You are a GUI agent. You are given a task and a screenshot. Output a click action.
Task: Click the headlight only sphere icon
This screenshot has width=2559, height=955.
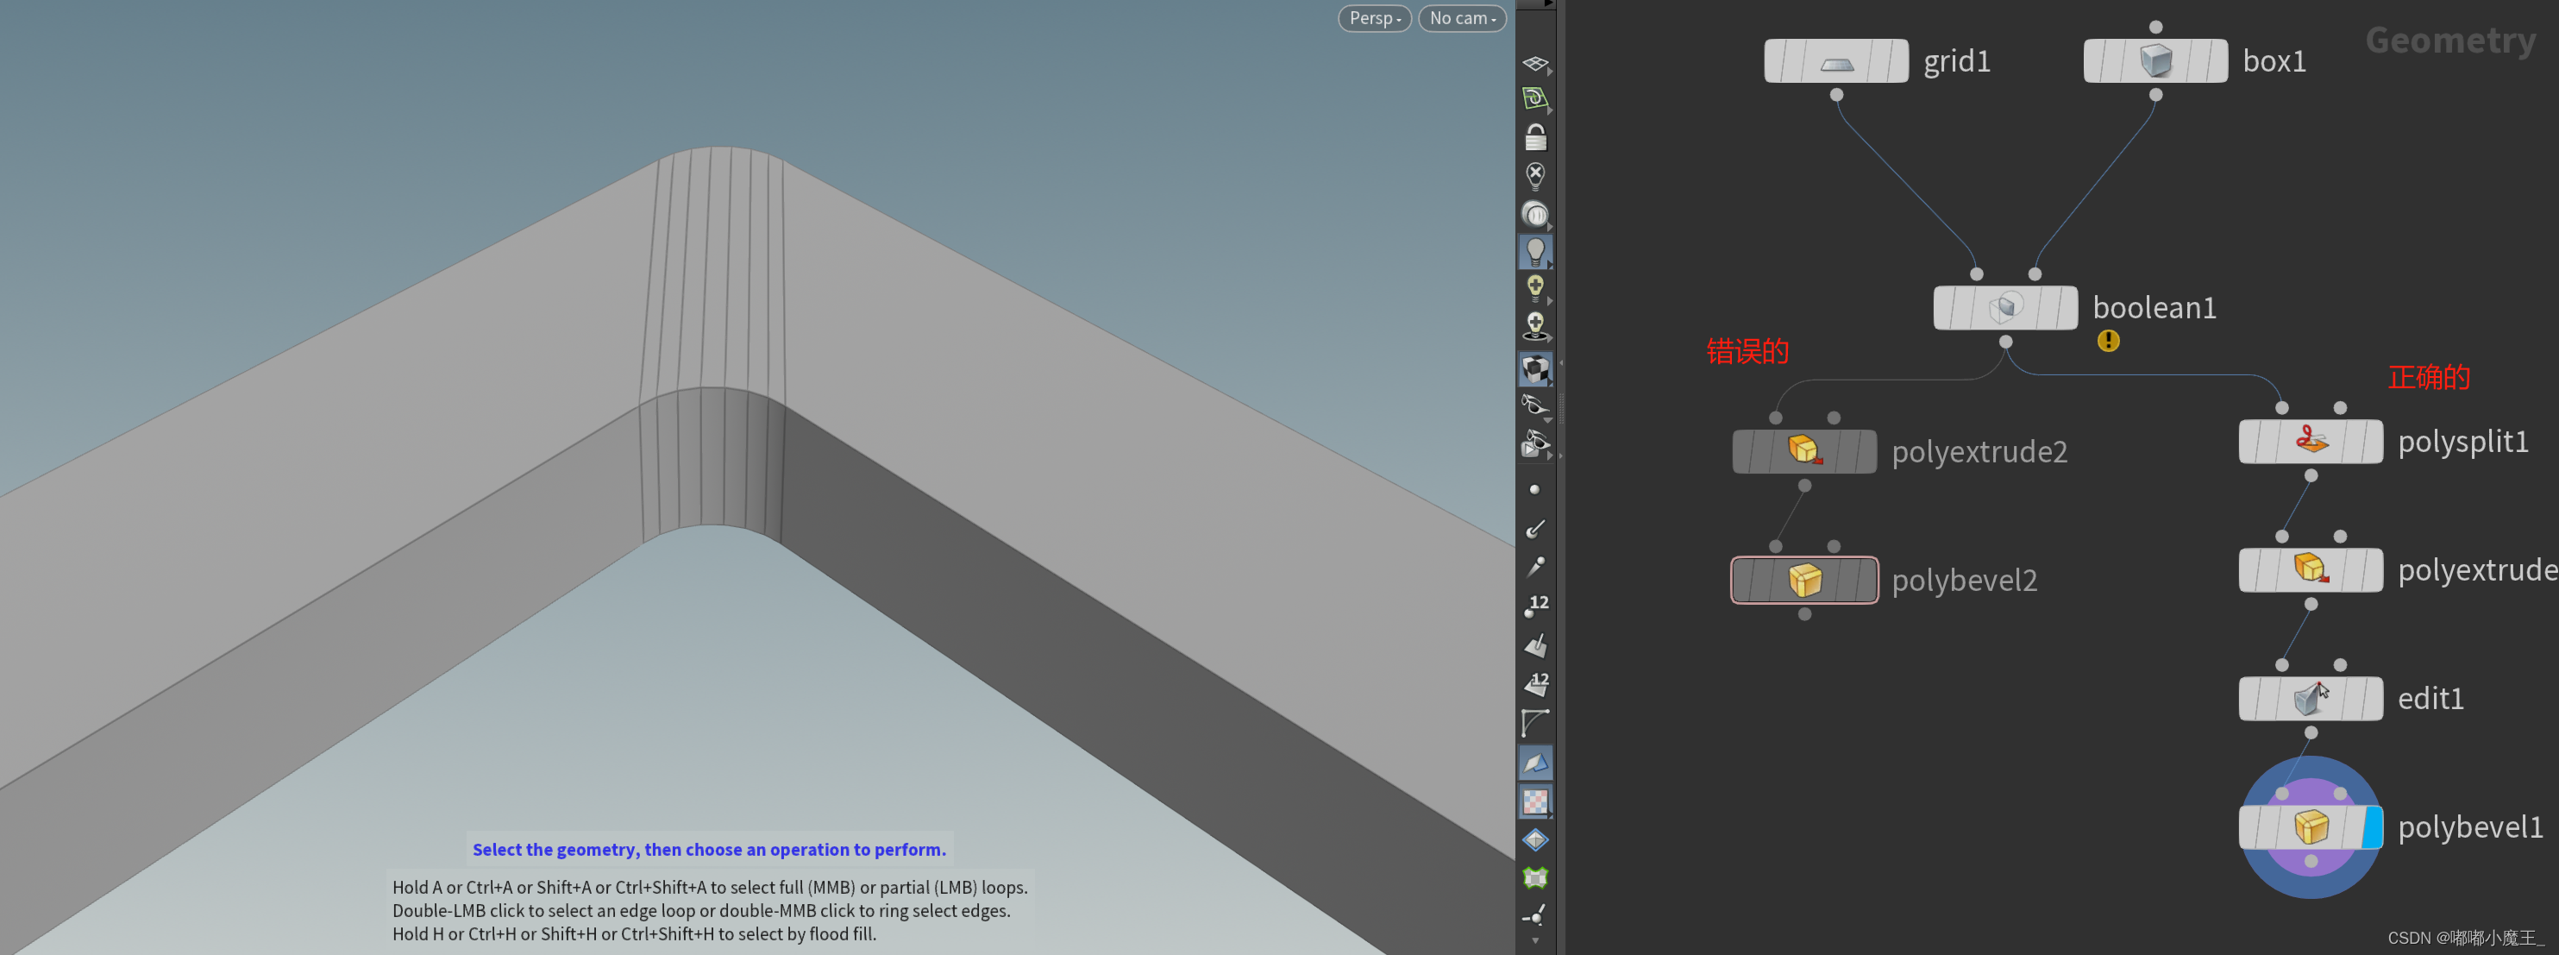click(1535, 214)
